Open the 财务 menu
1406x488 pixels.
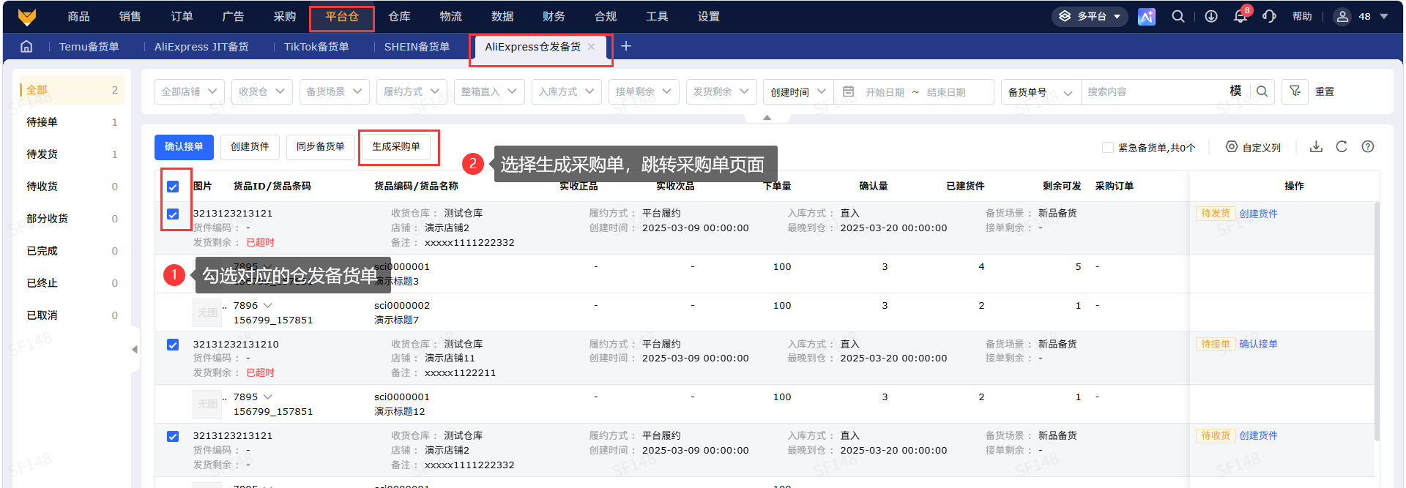(554, 16)
